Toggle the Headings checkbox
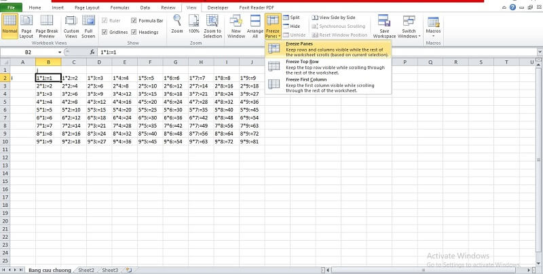 [x=133, y=32]
